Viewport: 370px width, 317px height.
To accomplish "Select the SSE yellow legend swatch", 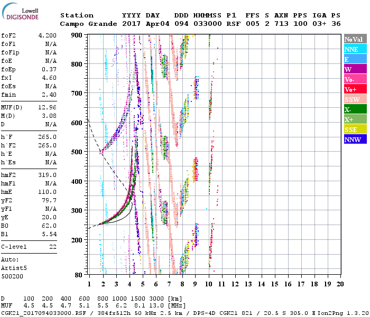I will [355, 129].
